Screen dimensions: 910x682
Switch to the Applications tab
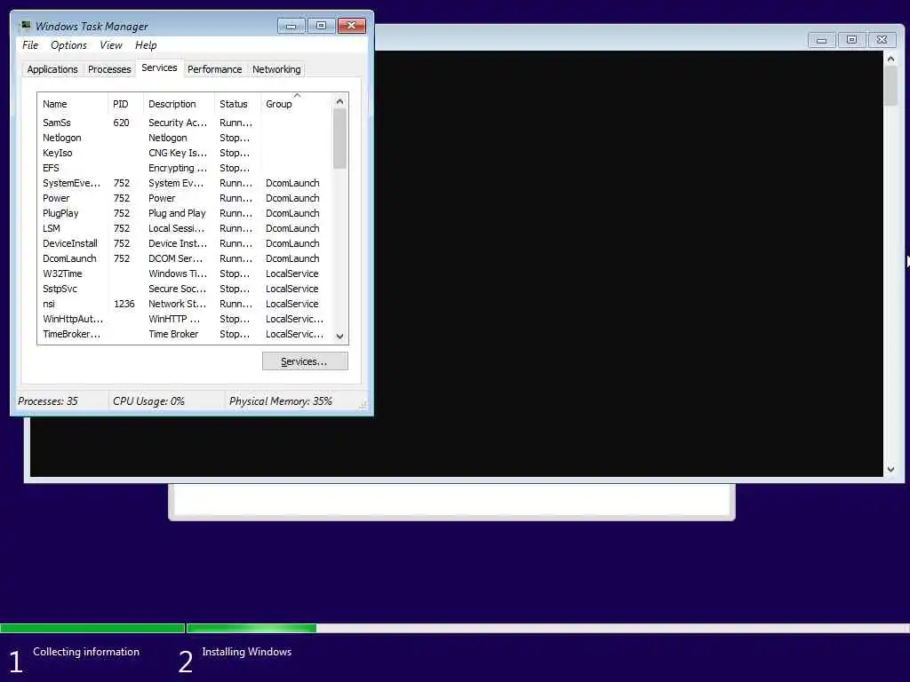(x=52, y=69)
